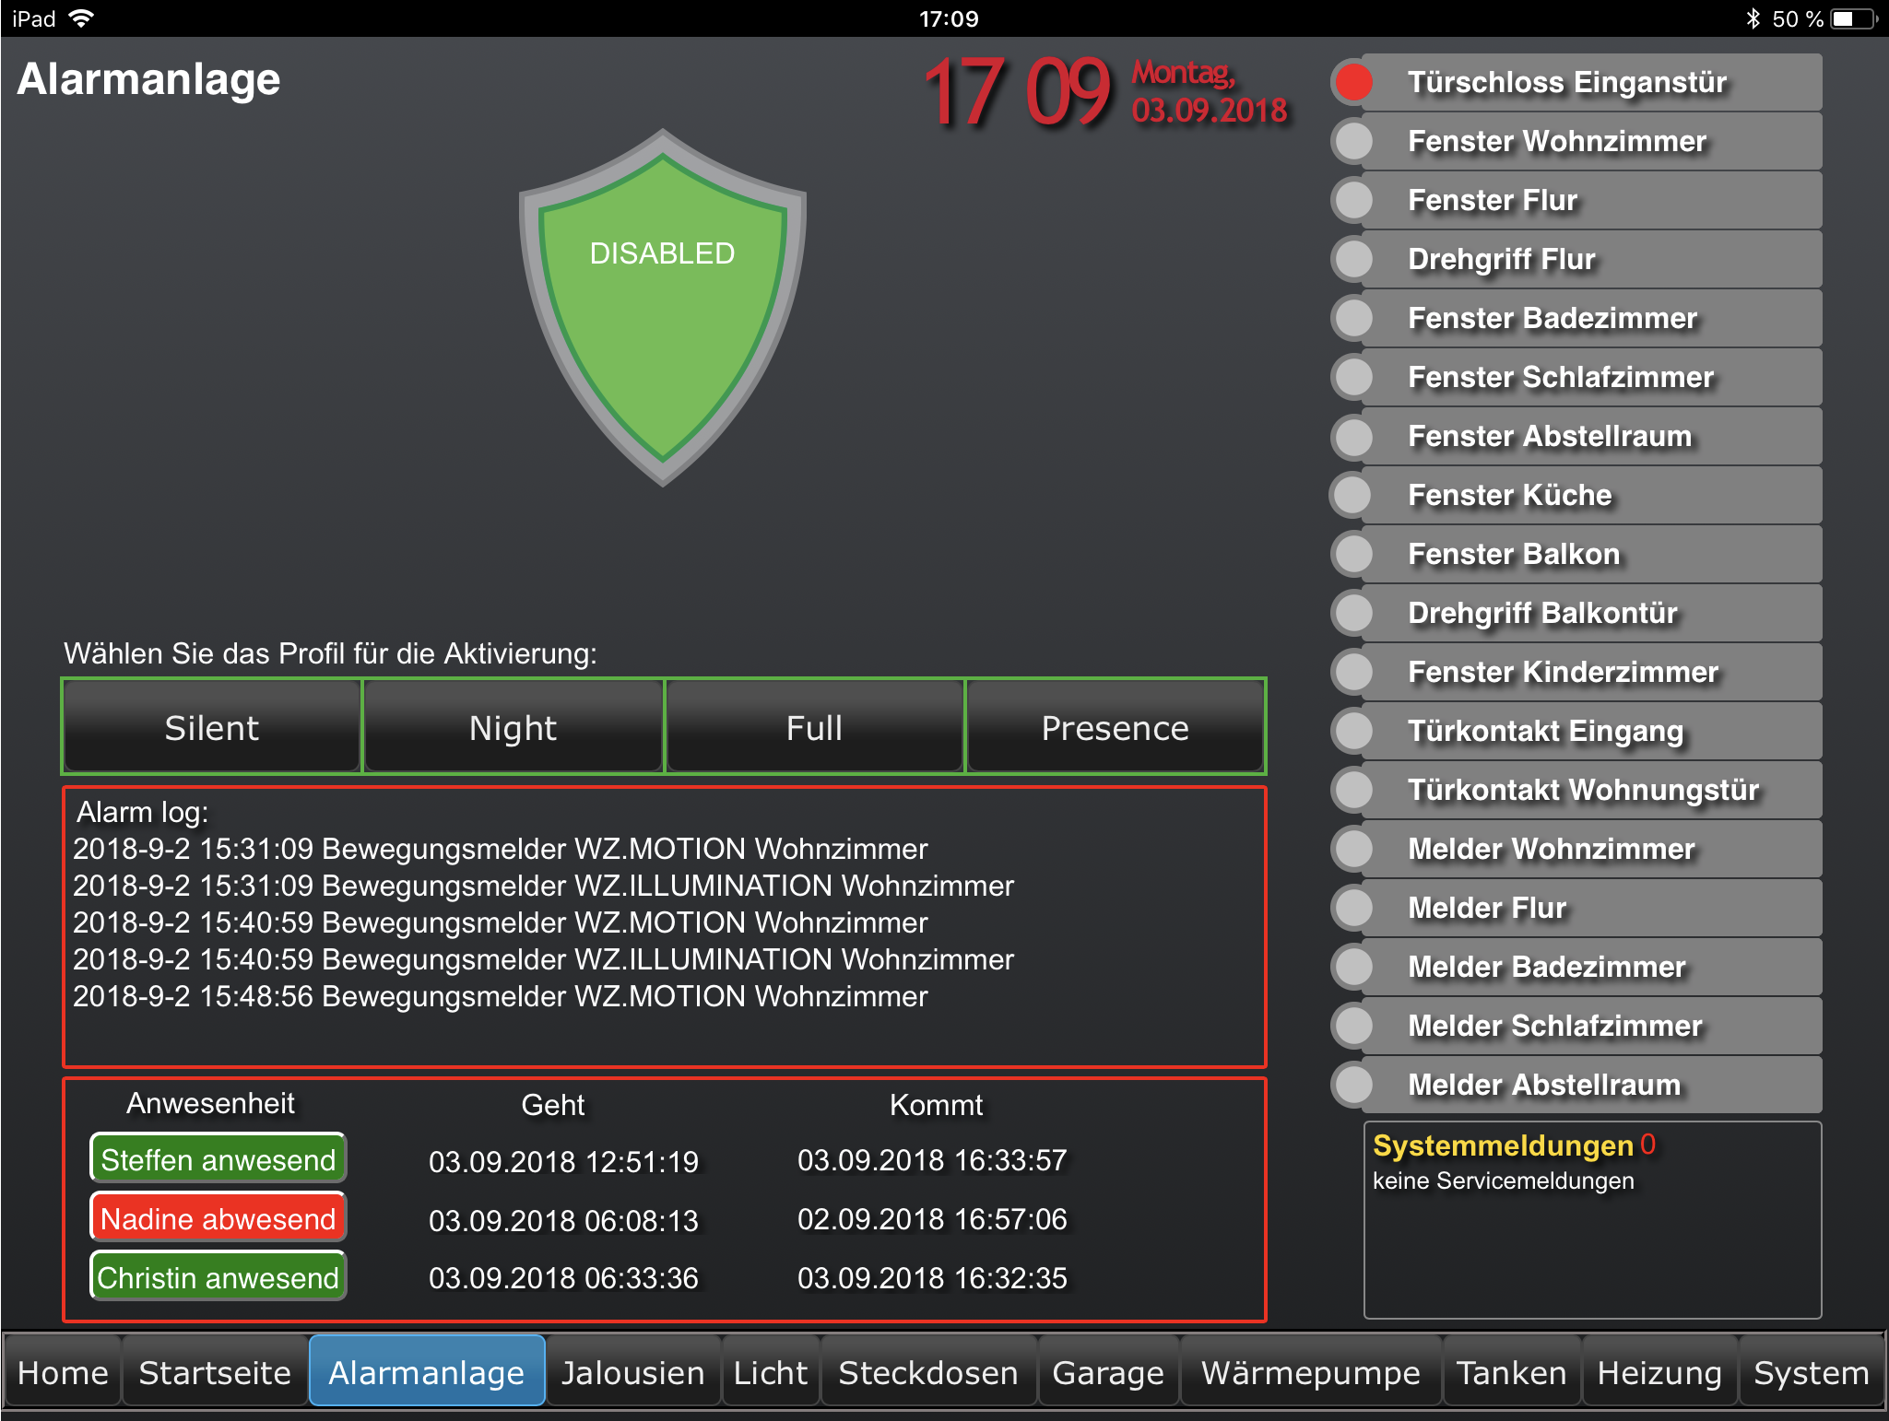This screenshot has width=1889, height=1421.
Task: Click gray status dot for Fenster Wohnzimmer
Action: click(1353, 141)
